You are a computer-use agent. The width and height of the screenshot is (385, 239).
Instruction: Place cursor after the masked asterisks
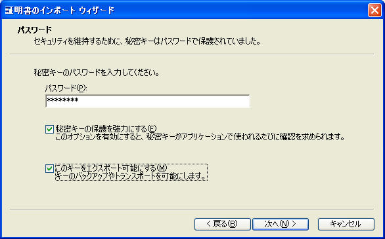[x=79, y=101]
